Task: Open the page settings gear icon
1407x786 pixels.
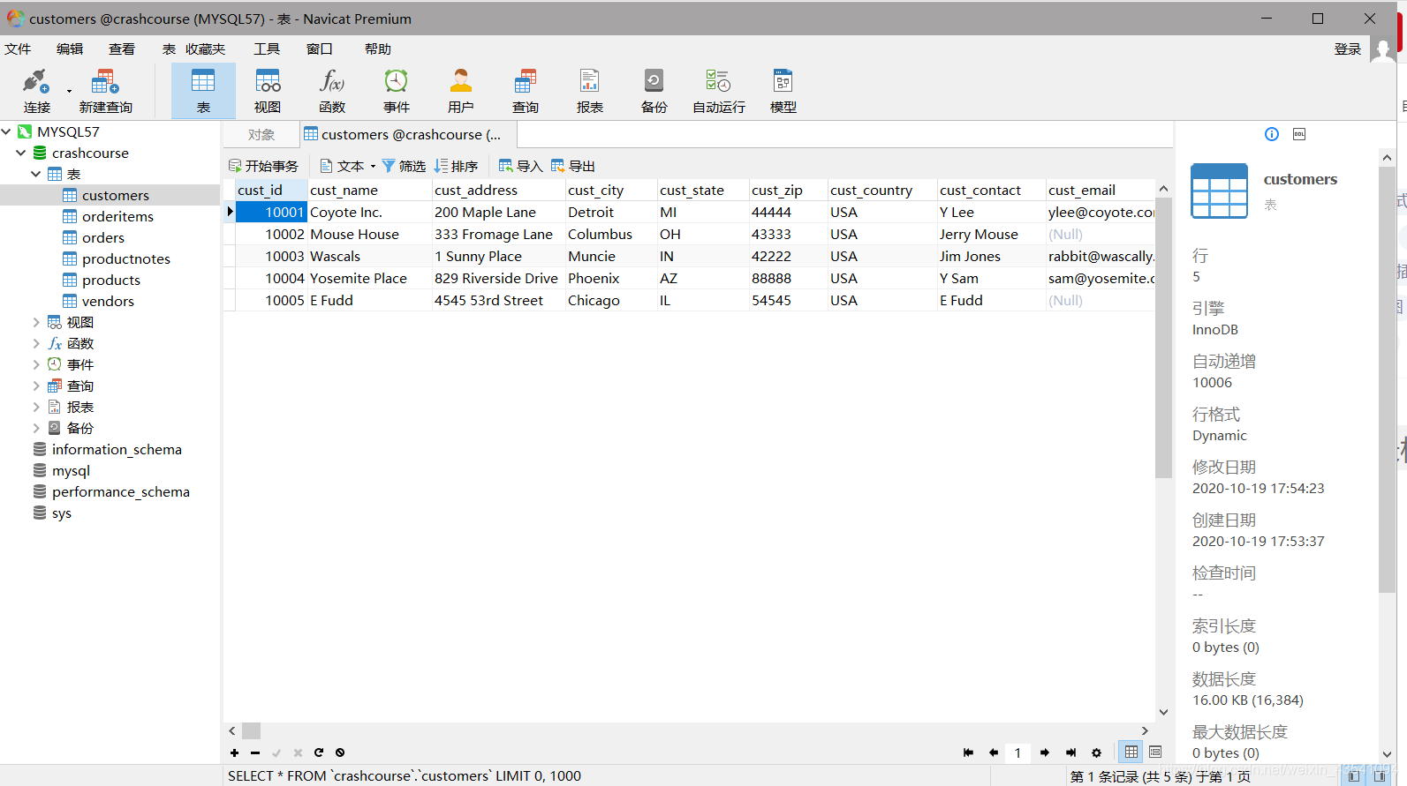Action: point(1096,752)
